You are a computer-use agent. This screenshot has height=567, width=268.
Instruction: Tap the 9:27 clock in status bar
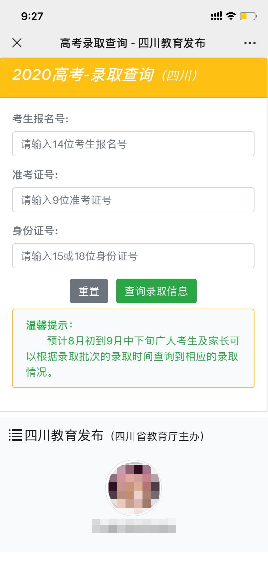click(32, 16)
